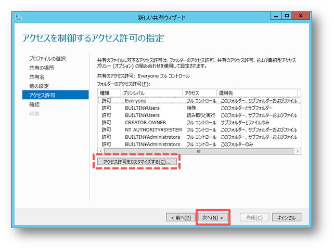334x250 pixels.
Task: Go to the 他の設定 step
Action: [x=39, y=86]
